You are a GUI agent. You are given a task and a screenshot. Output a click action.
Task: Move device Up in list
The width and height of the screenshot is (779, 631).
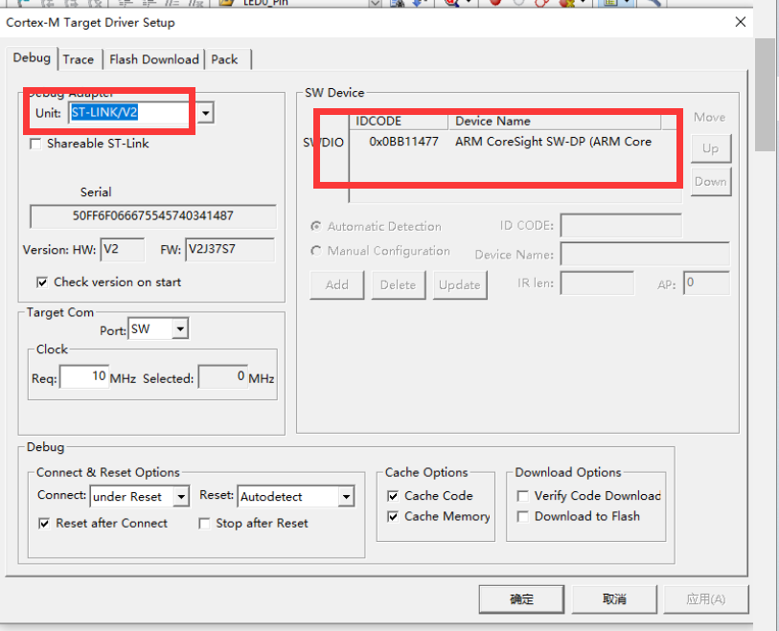(x=711, y=148)
